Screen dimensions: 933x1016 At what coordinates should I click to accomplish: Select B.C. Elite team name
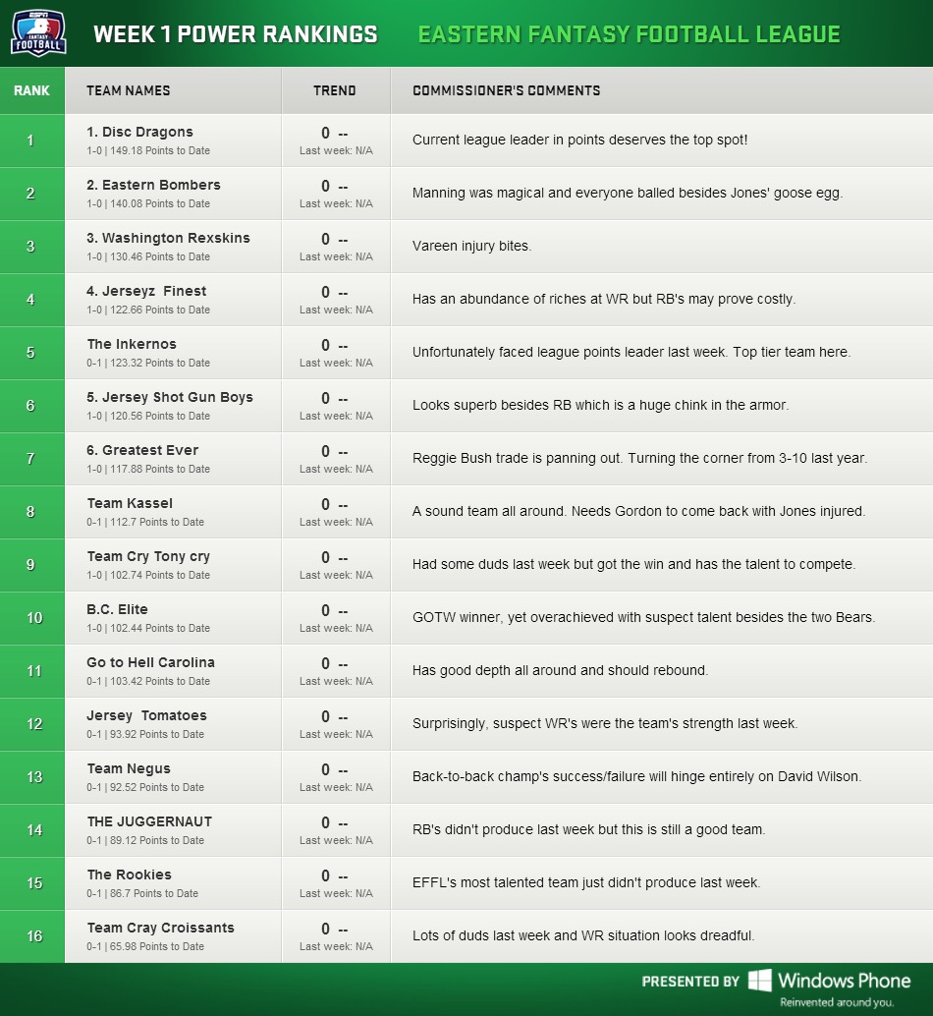pyautogui.click(x=117, y=610)
